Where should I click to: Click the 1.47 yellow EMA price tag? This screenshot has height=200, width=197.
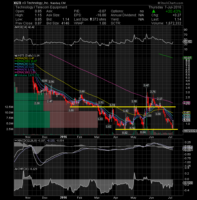pyautogui.click(x=187, y=112)
